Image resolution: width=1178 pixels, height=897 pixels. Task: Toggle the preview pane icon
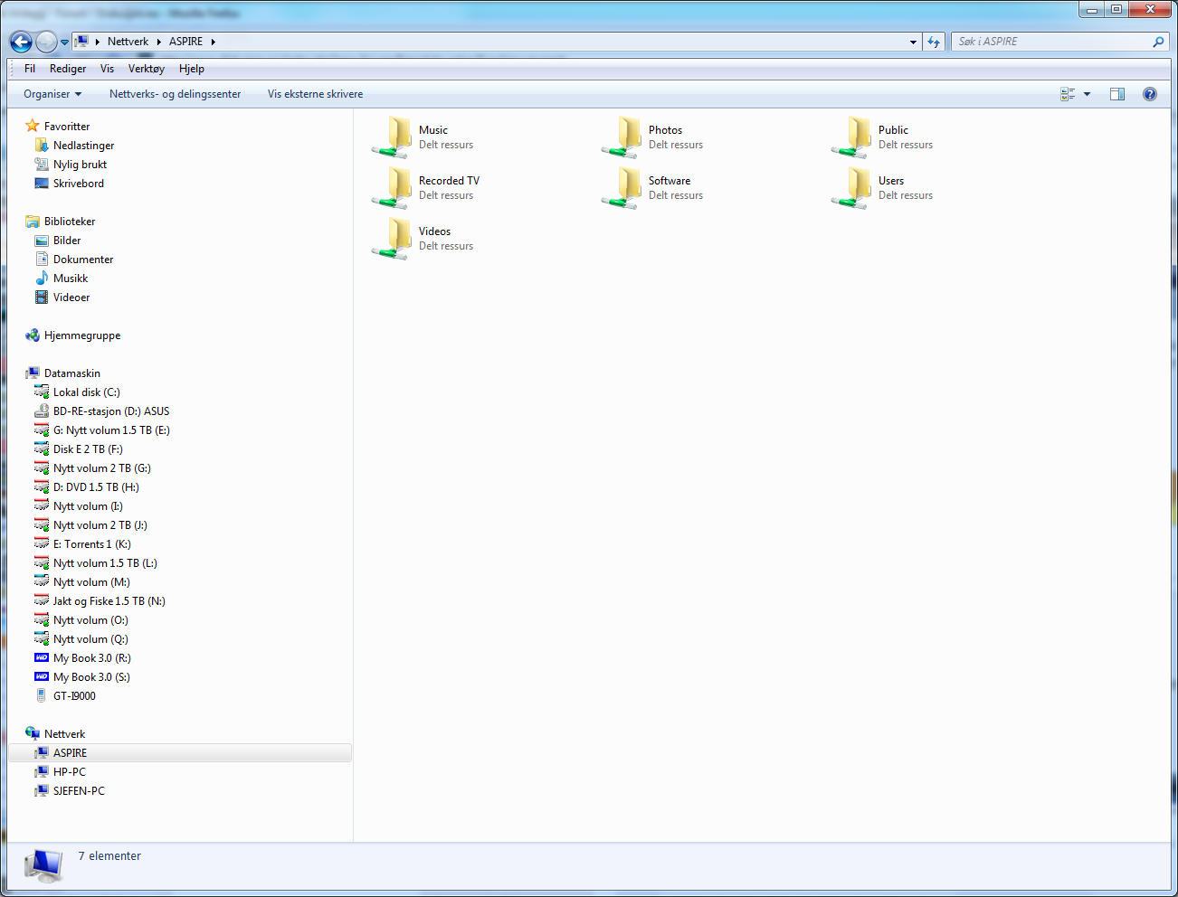(1117, 94)
